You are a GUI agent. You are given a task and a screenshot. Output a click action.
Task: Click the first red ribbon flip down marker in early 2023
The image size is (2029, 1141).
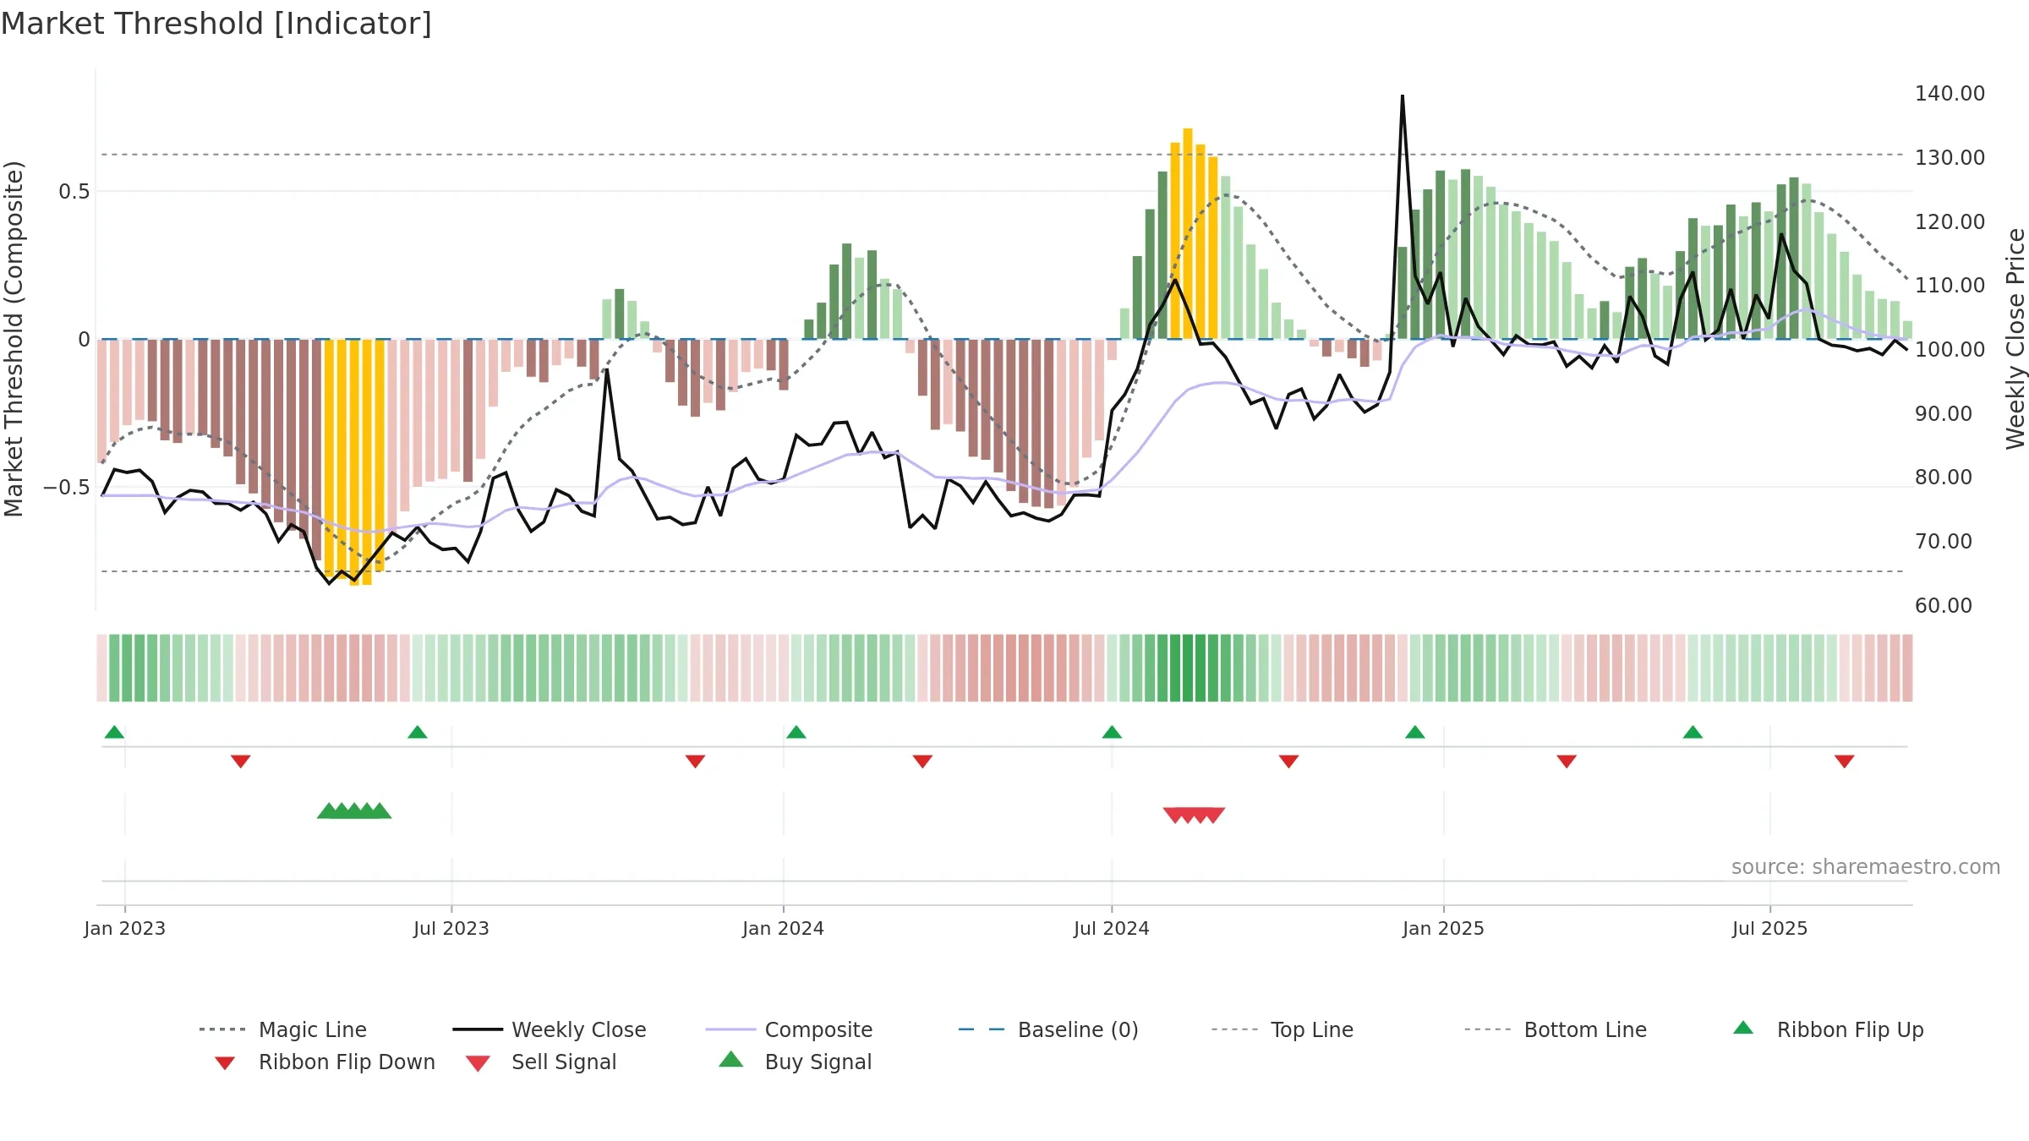pos(241,762)
